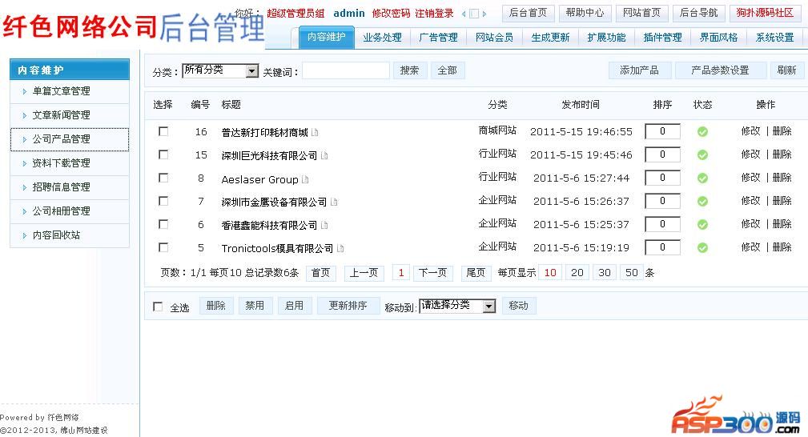Click the 全部 show-all button
This screenshot has width=808, height=437.
tap(448, 70)
